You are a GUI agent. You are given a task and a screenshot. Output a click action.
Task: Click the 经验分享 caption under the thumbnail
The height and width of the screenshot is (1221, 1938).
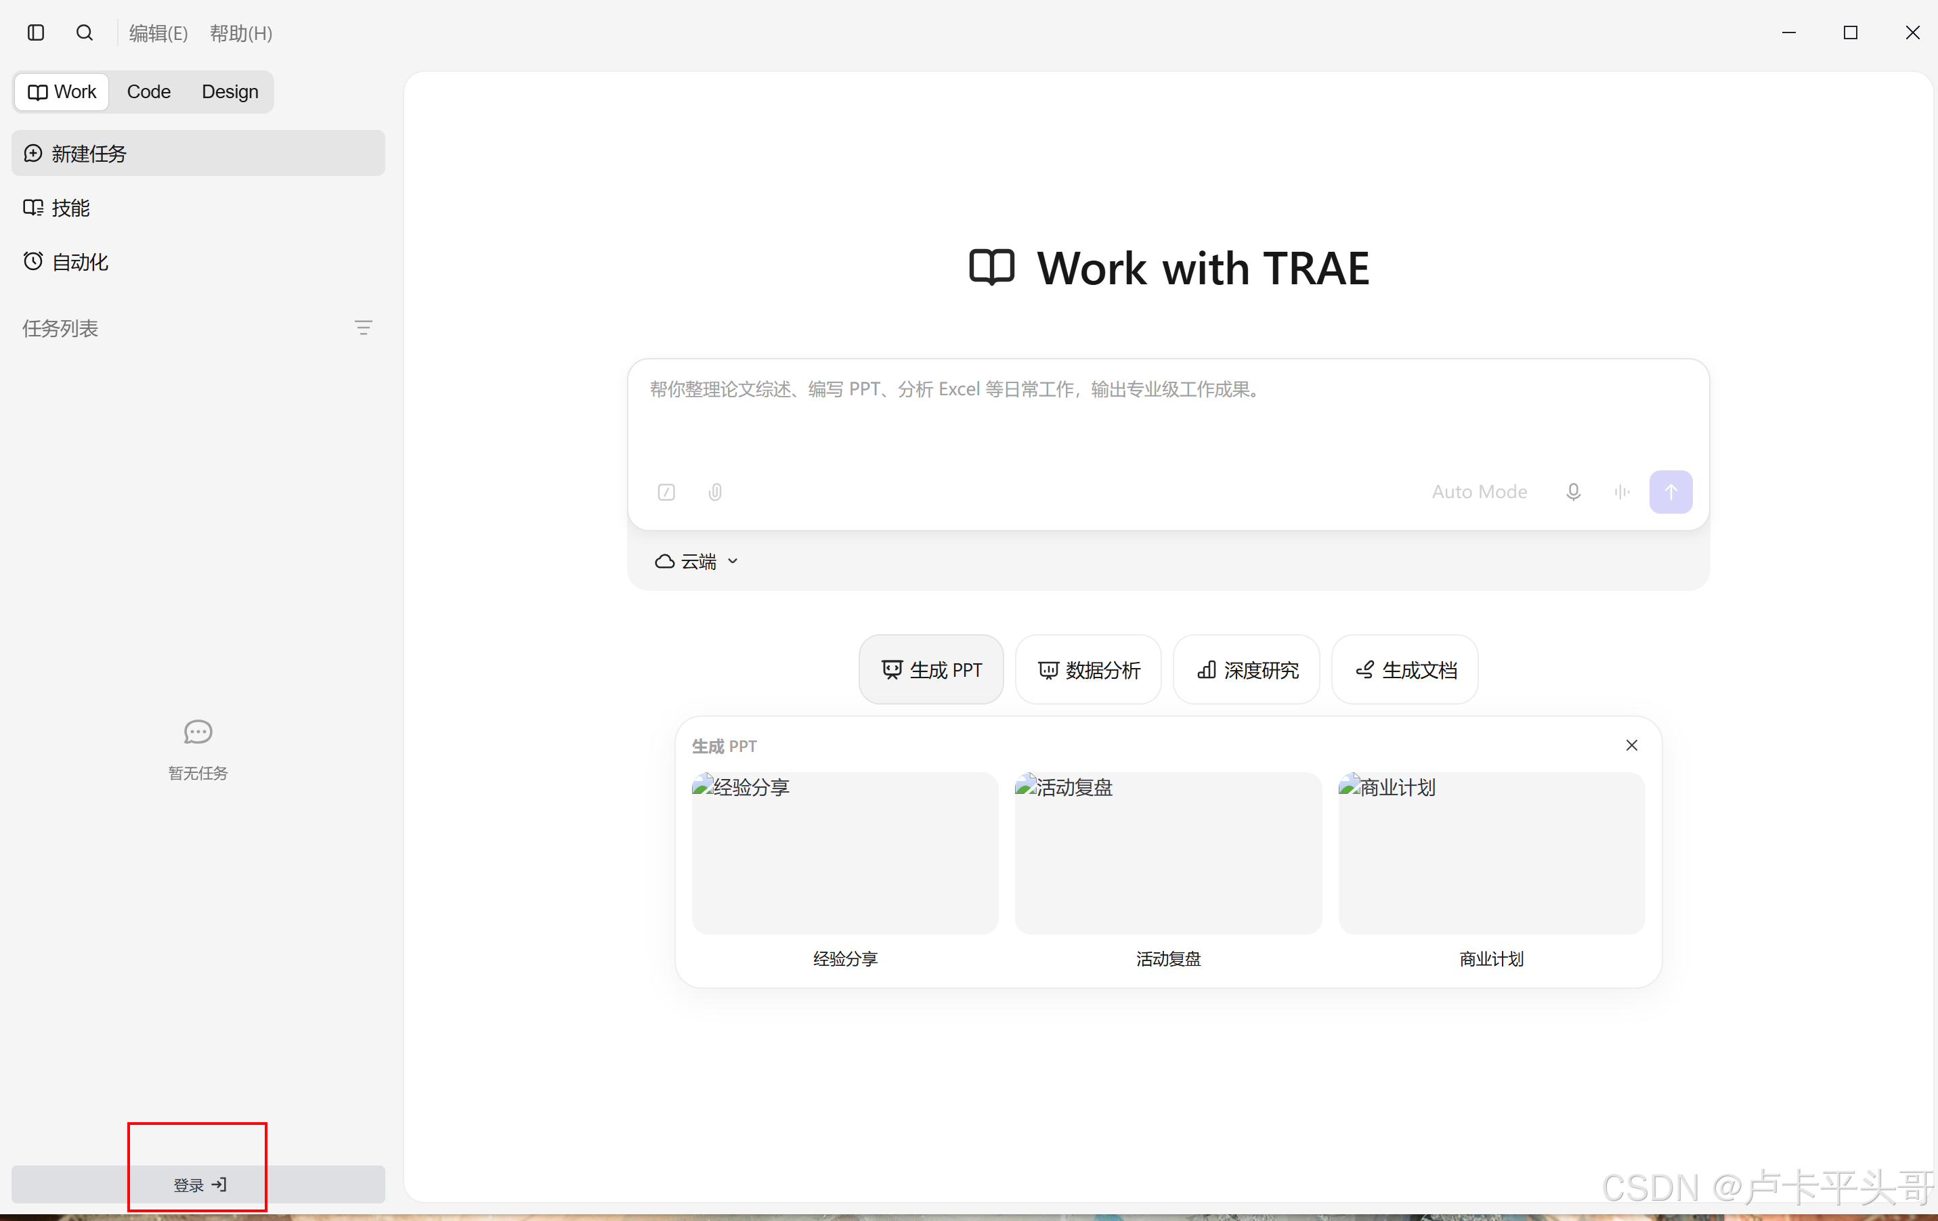click(x=845, y=959)
